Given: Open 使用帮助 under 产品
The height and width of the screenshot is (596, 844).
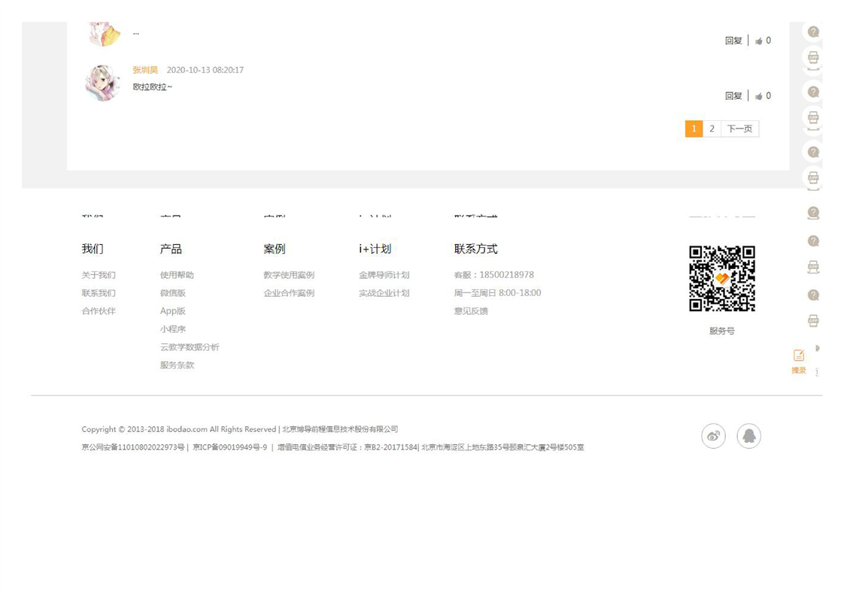Looking at the screenshot, I should click(x=177, y=275).
